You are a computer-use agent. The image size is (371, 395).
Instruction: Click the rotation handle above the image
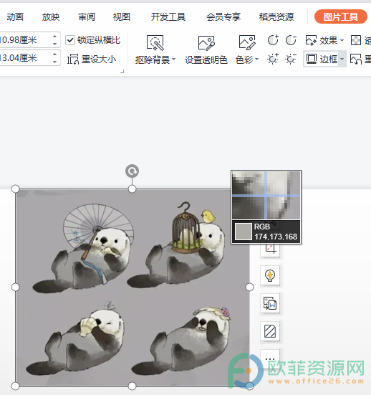pyautogui.click(x=132, y=171)
